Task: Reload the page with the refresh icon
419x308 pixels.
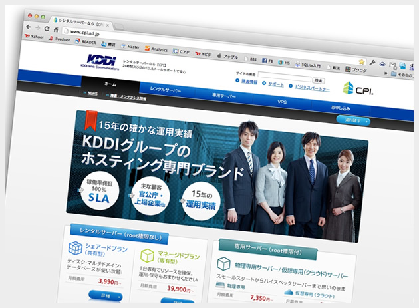Action: tap(47, 27)
